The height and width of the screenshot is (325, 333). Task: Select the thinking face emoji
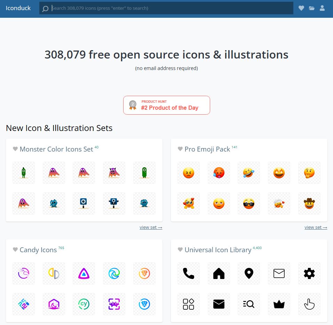pos(309,173)
